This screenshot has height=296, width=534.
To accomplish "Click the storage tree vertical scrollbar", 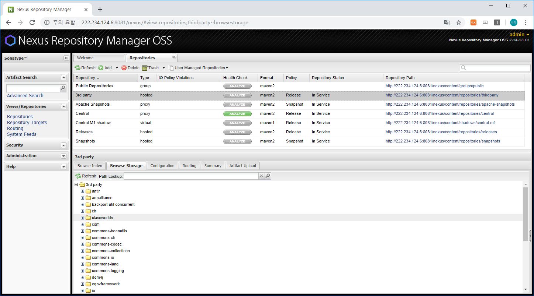I will 526,214.
